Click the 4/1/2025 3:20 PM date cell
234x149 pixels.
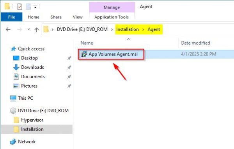(x=199, y=54)
